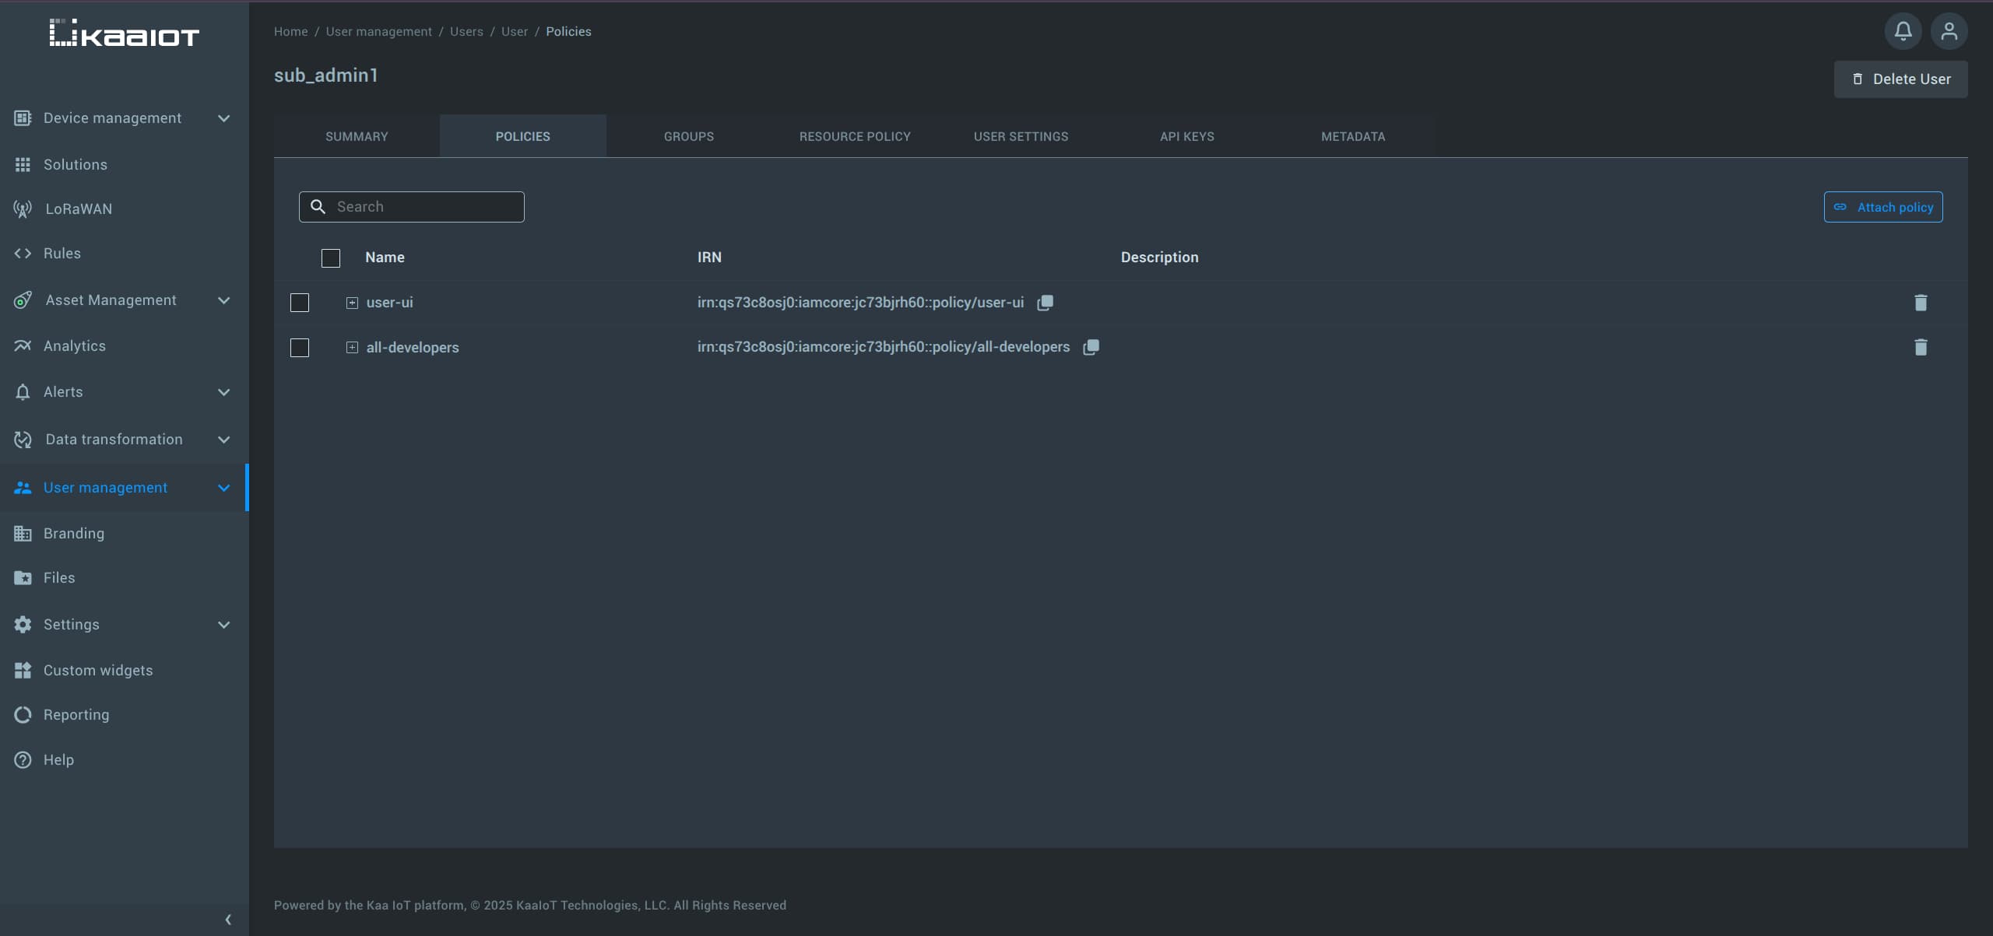Click the Attach policy button

click(1883, 207)
